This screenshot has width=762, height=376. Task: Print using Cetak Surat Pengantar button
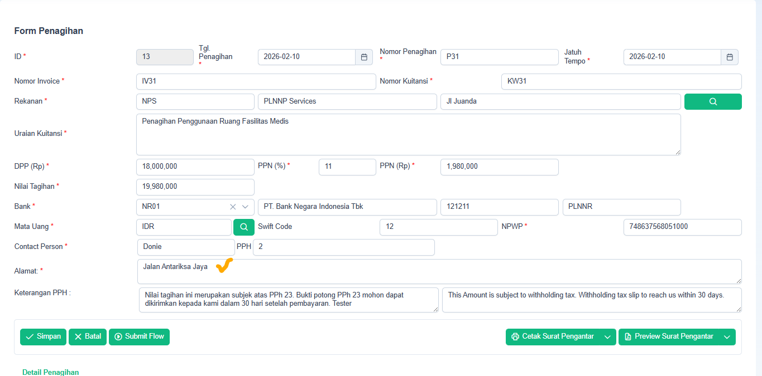click(553, 337)
